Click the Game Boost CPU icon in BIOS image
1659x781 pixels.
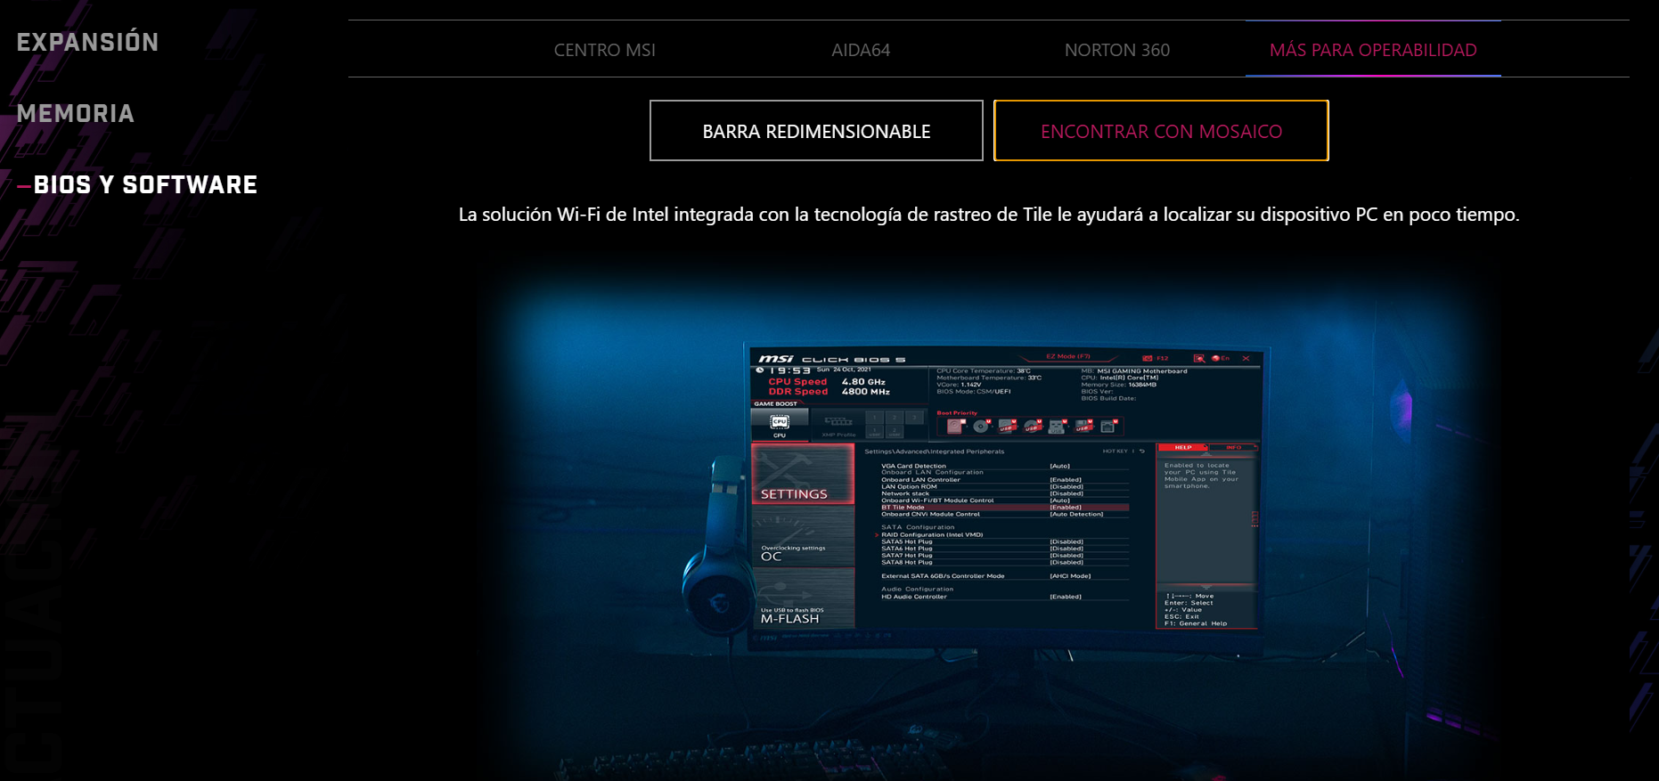tap(780, 424)
